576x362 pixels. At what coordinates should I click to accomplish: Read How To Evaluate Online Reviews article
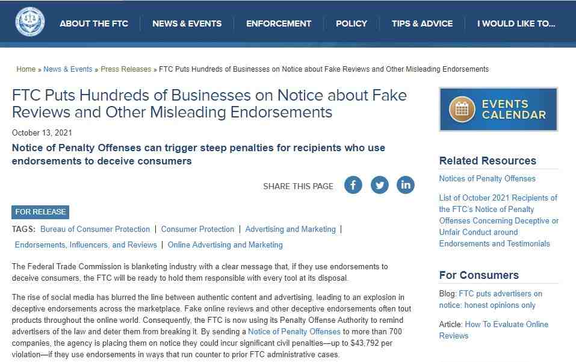pyautogui.click(x=494, y=330)
